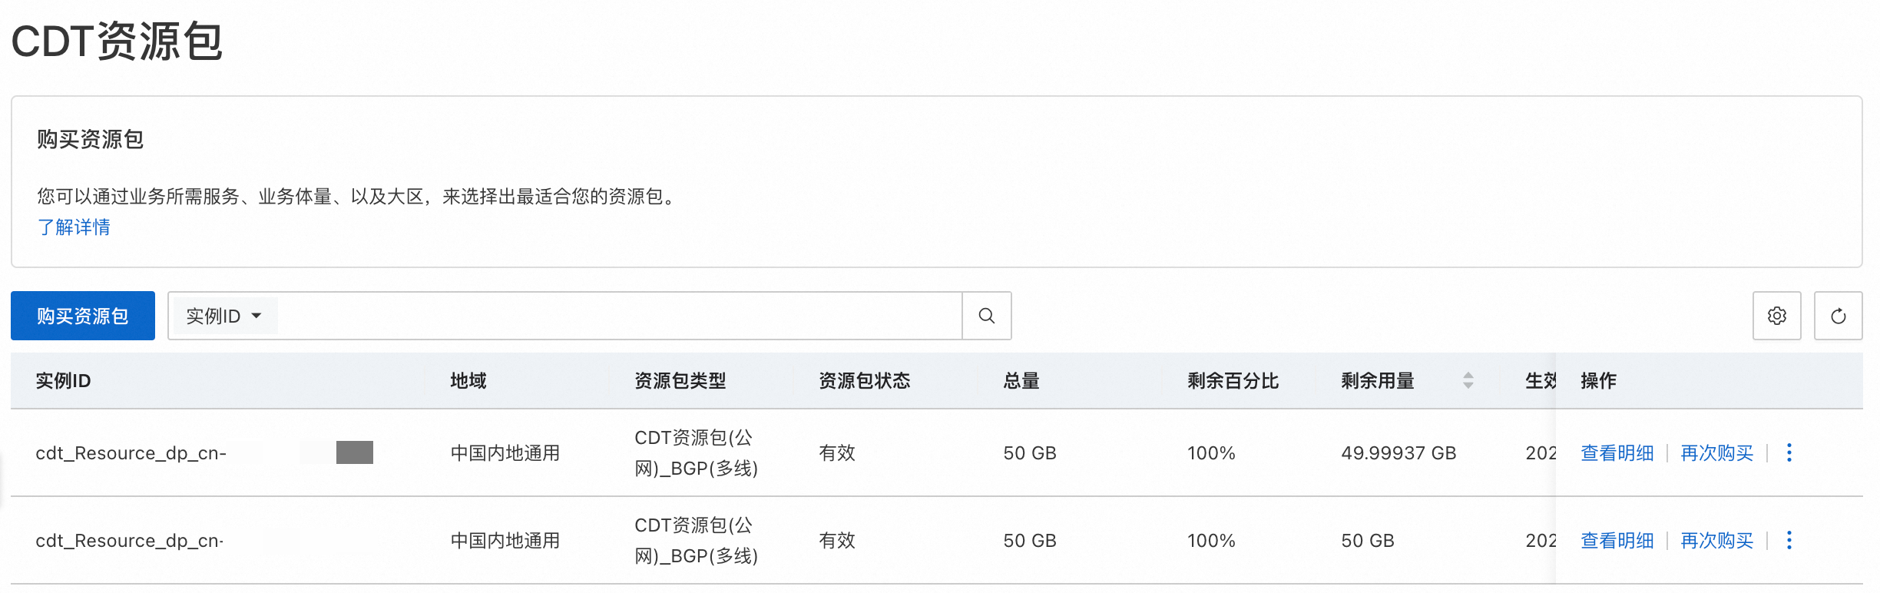Select the 49.99937 GB remaining value

point(1398,452)
